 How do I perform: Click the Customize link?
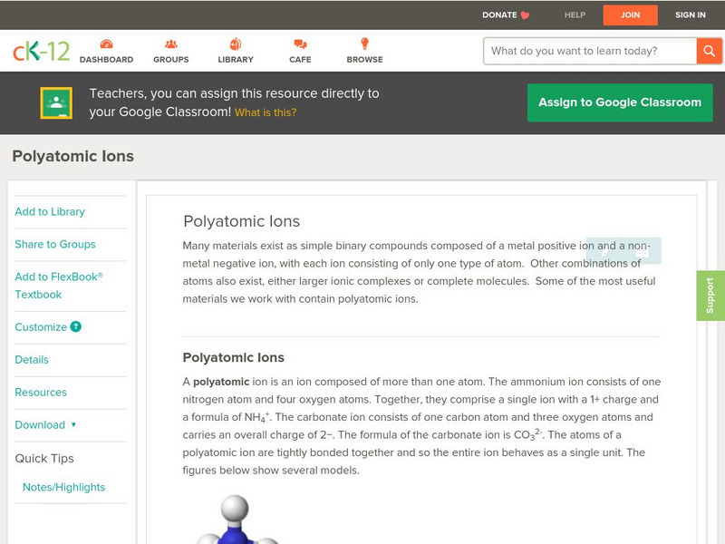(41, 327)
